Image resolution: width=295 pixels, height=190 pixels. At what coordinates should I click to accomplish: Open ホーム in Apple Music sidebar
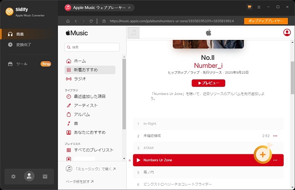coord(90,61)
